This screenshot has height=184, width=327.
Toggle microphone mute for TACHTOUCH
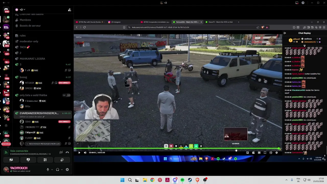pyautogui.click(x=48, y=169)
